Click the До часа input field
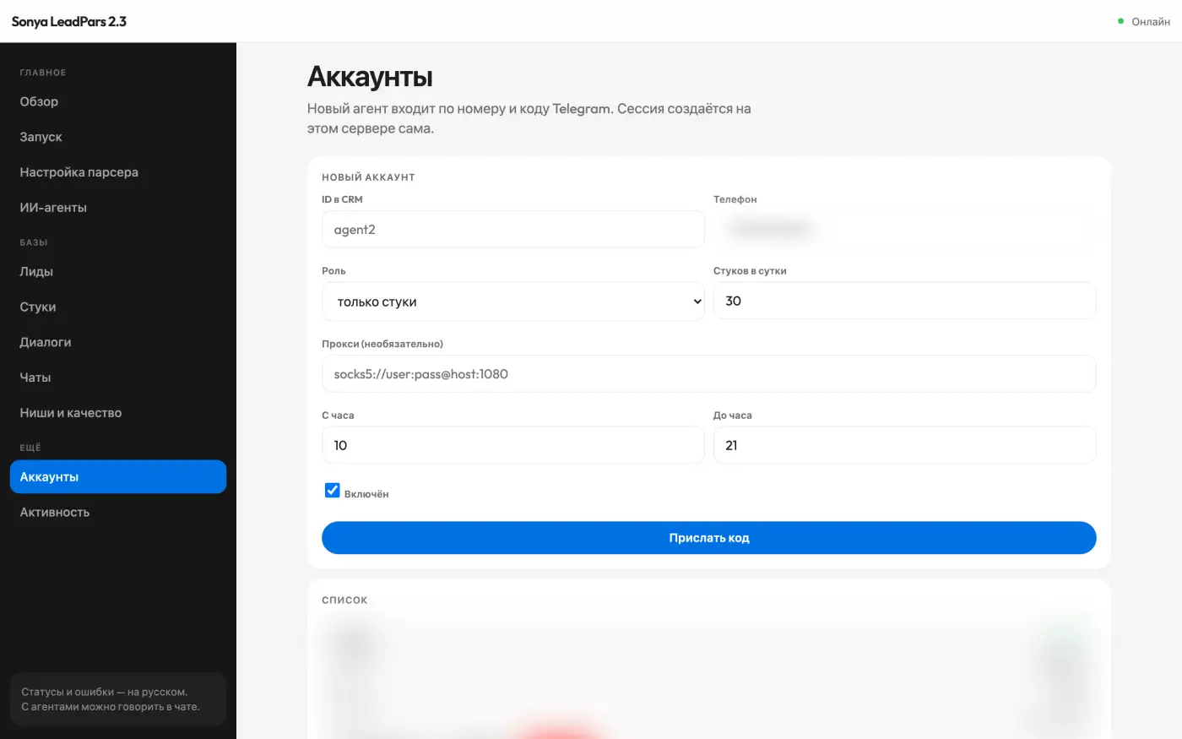Viewport: 1182px width, 739px height. pyautogui.click(x=905, y=445)
